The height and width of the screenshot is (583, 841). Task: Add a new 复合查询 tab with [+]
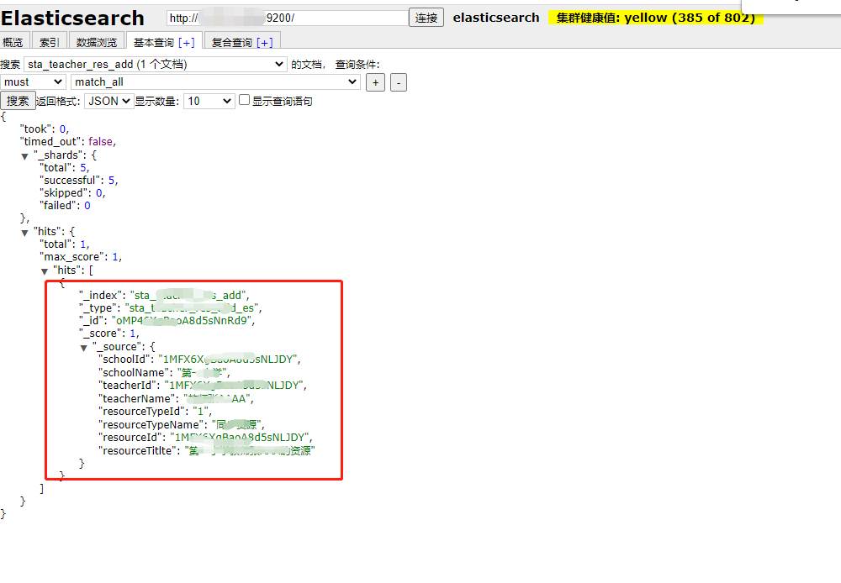click(x=264, y=42)
